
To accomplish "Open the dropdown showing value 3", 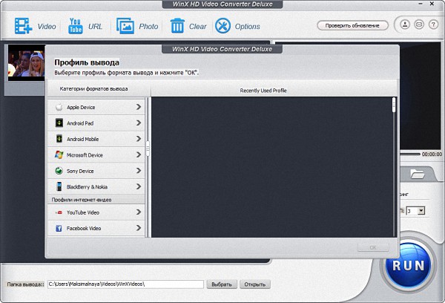I will (x=421, y=211).
